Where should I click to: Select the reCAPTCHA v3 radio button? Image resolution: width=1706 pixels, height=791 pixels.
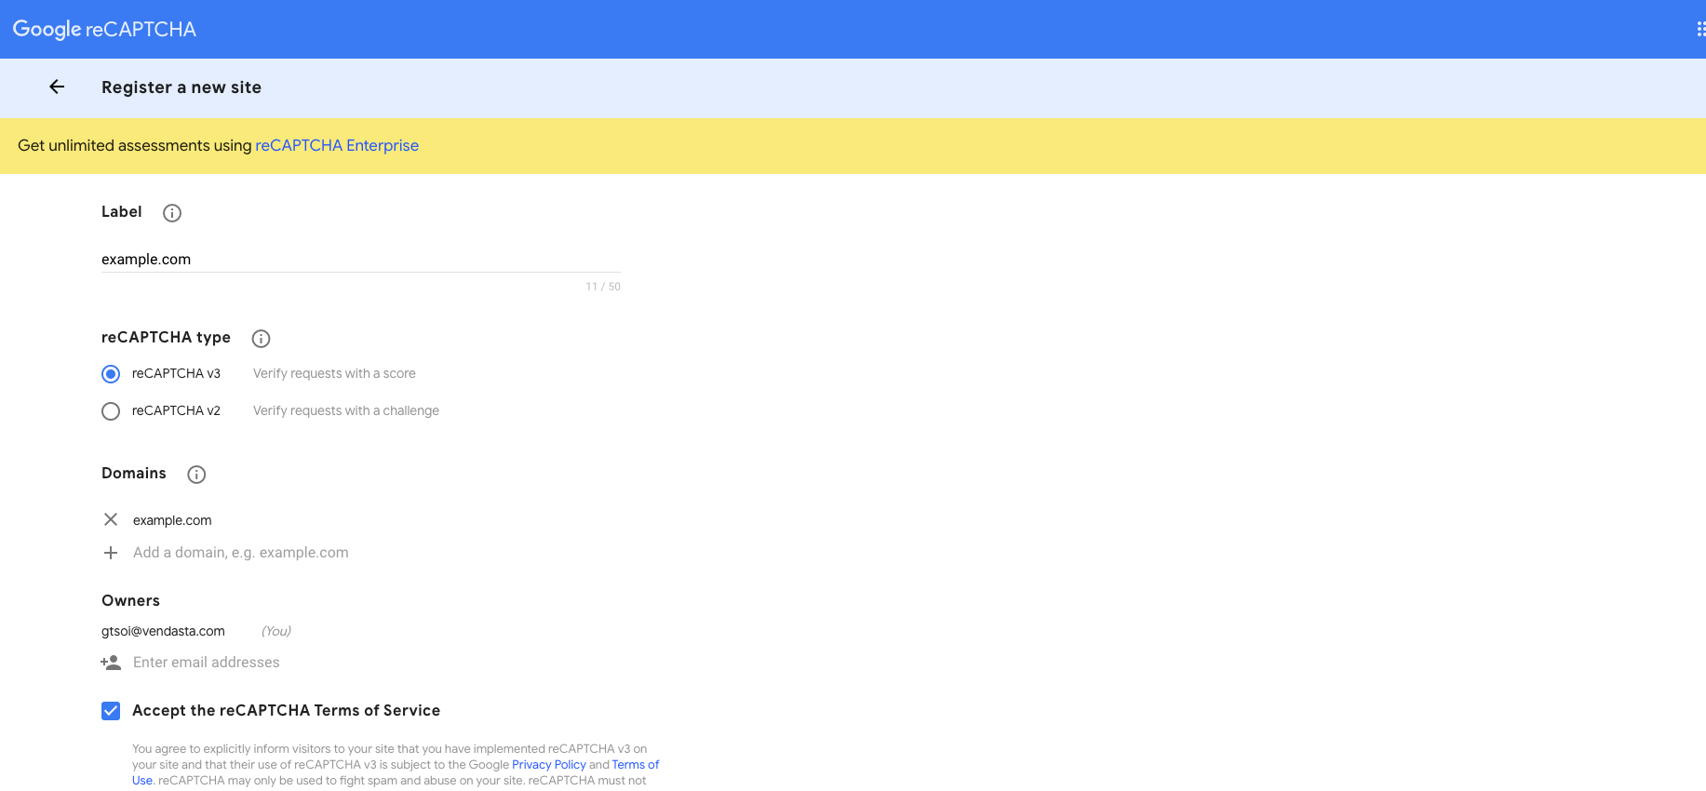coord(111,374)
